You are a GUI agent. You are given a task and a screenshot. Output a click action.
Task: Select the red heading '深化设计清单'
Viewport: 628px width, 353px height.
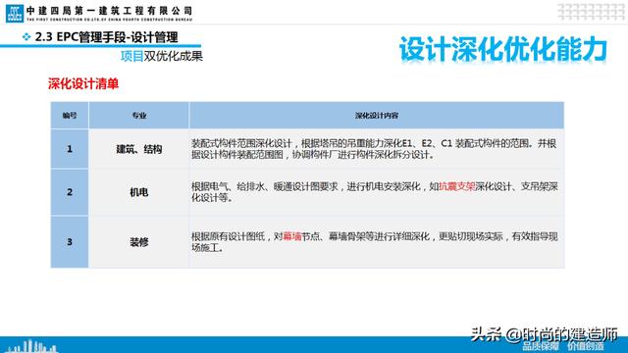(x=83, y=83)
